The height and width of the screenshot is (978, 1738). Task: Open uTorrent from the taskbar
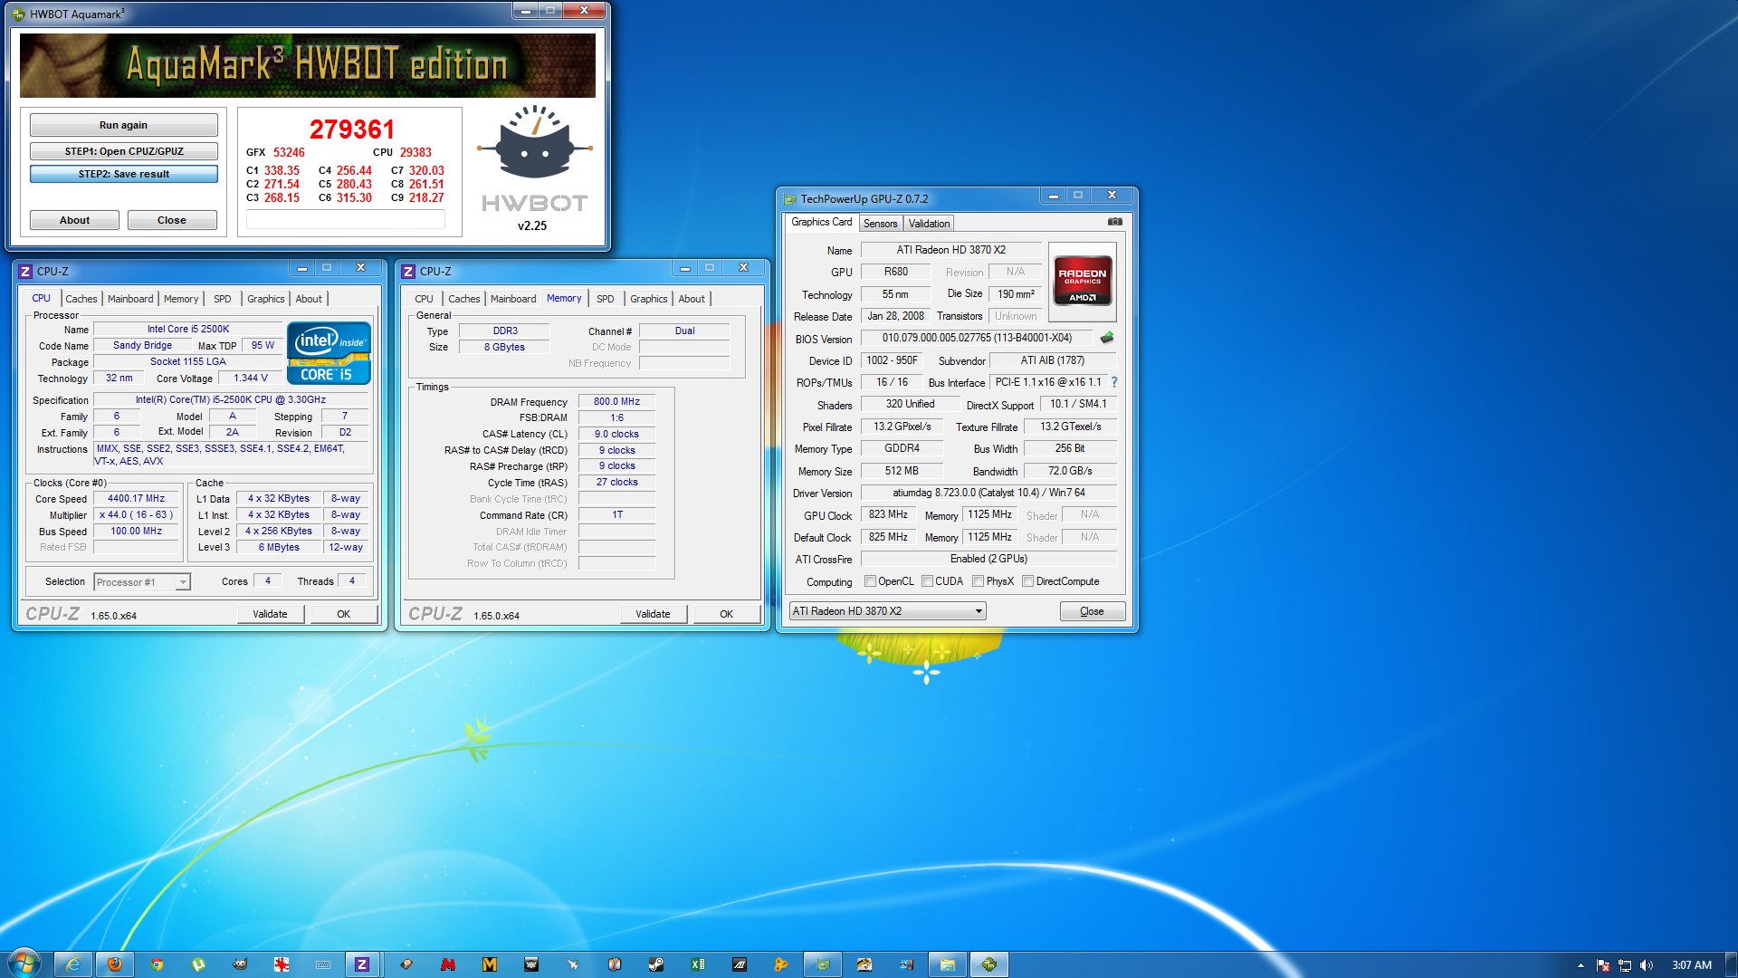198,964
